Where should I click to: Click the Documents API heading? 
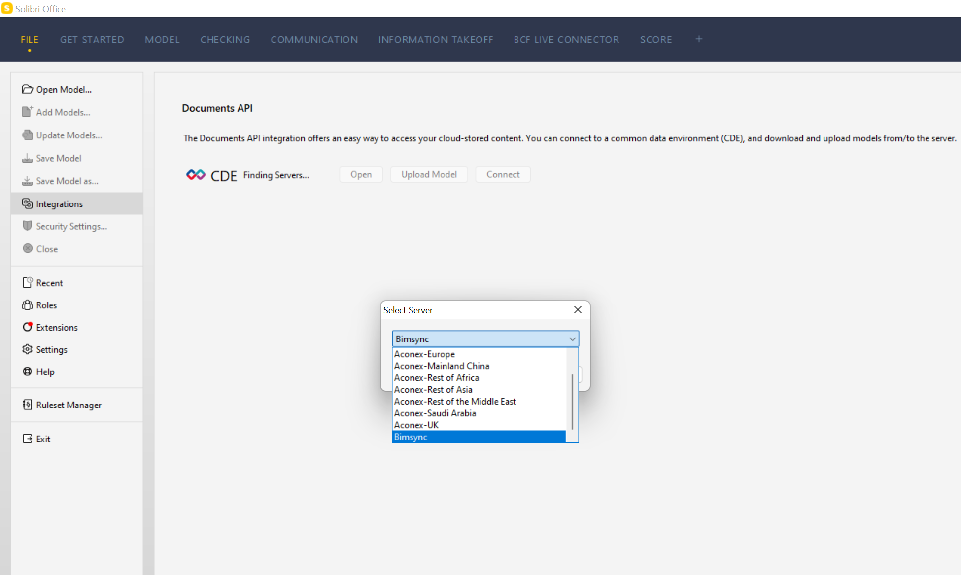coord(217,108)
